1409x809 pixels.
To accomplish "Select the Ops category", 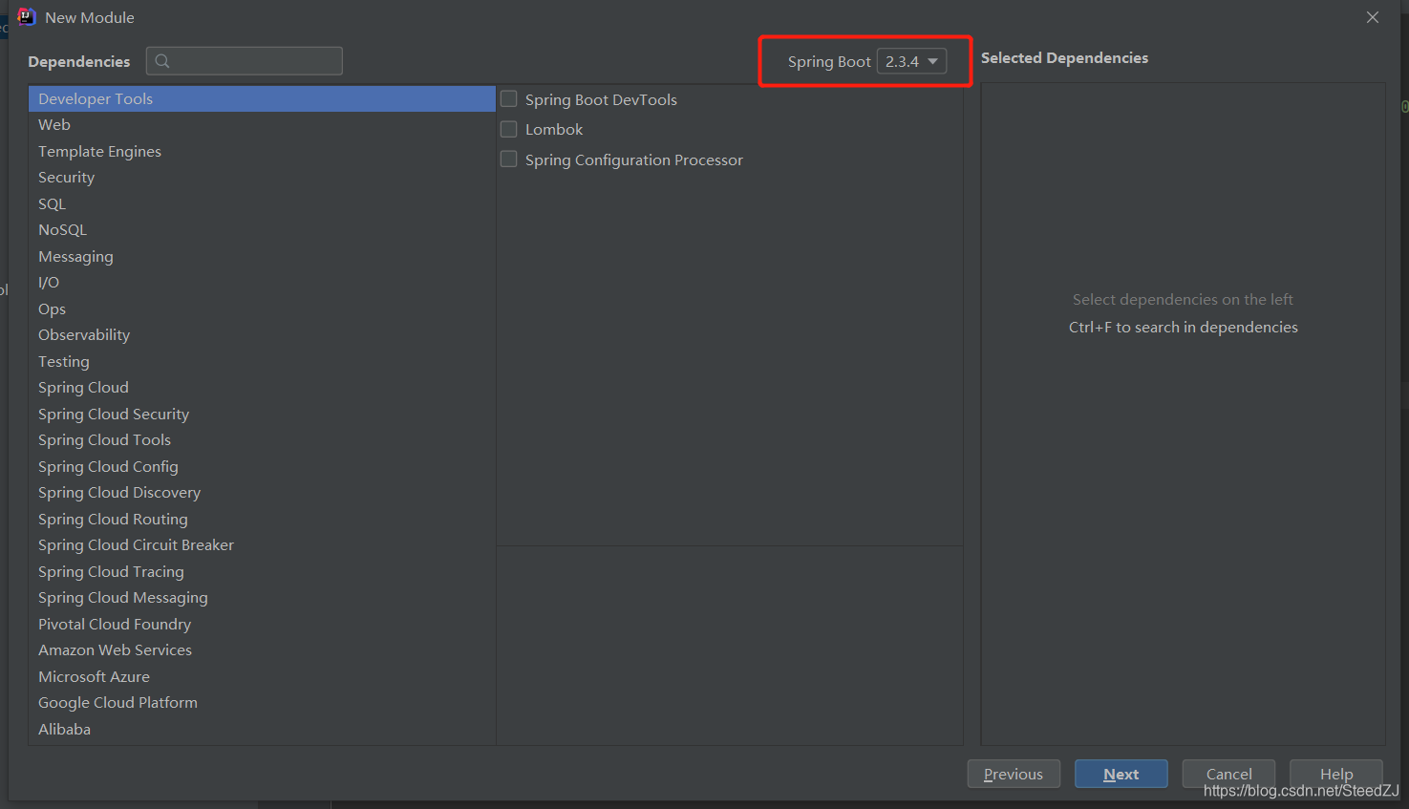I will [x=262, y=309].
